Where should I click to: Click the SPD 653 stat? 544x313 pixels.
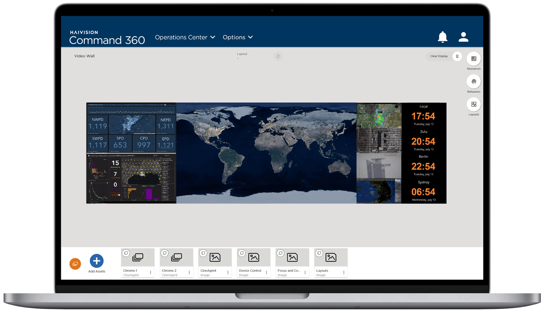click(120, 143)
